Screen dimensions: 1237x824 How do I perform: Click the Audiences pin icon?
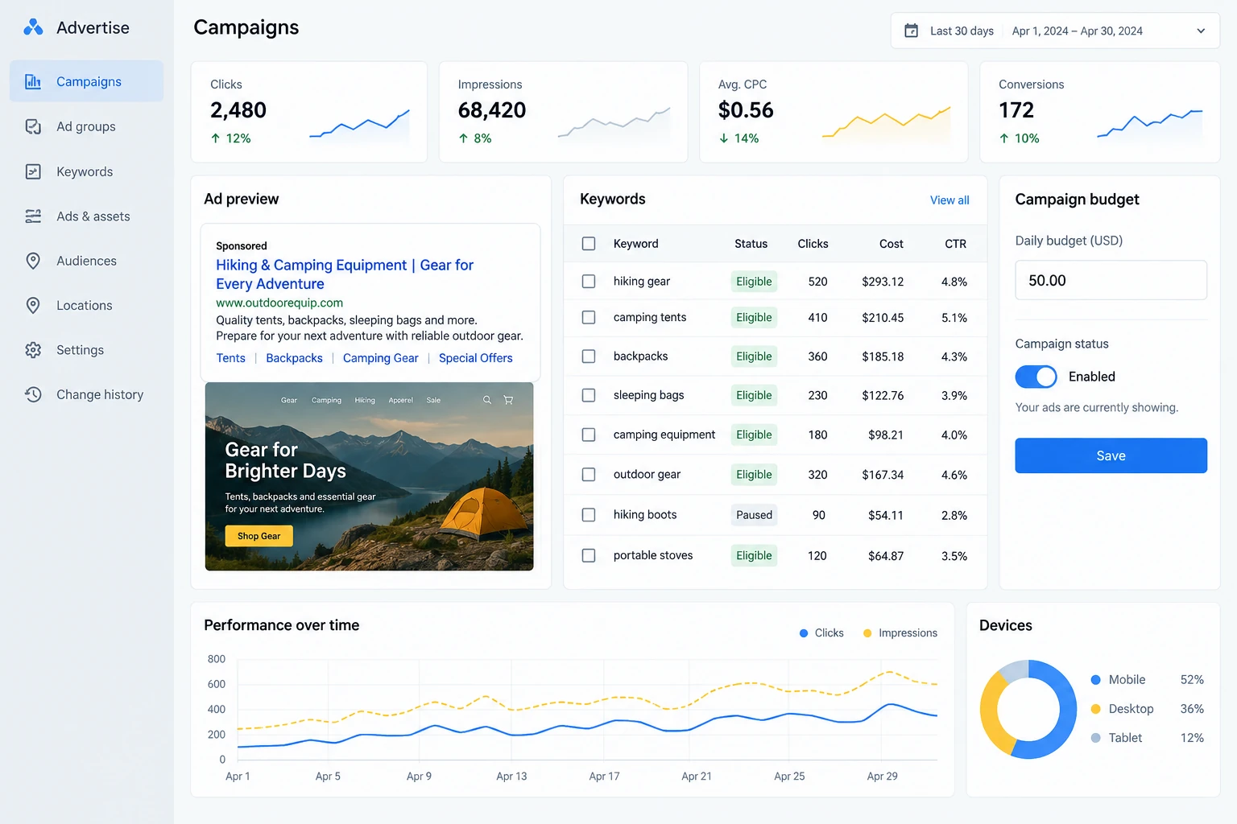pos(33,261)
